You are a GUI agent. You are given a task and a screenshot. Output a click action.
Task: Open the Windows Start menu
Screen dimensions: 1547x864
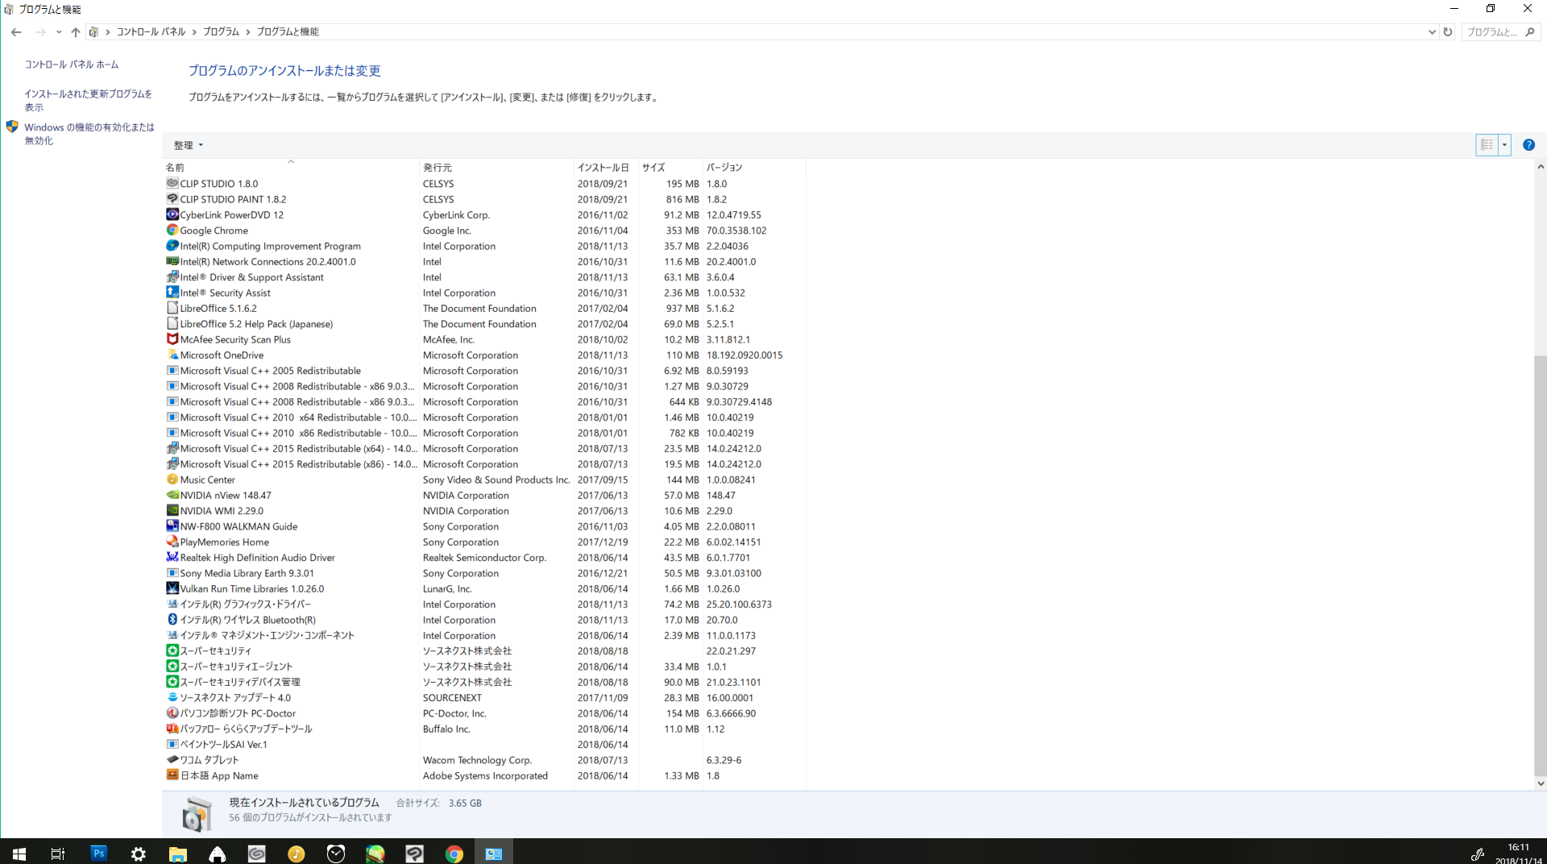(19, 853)
